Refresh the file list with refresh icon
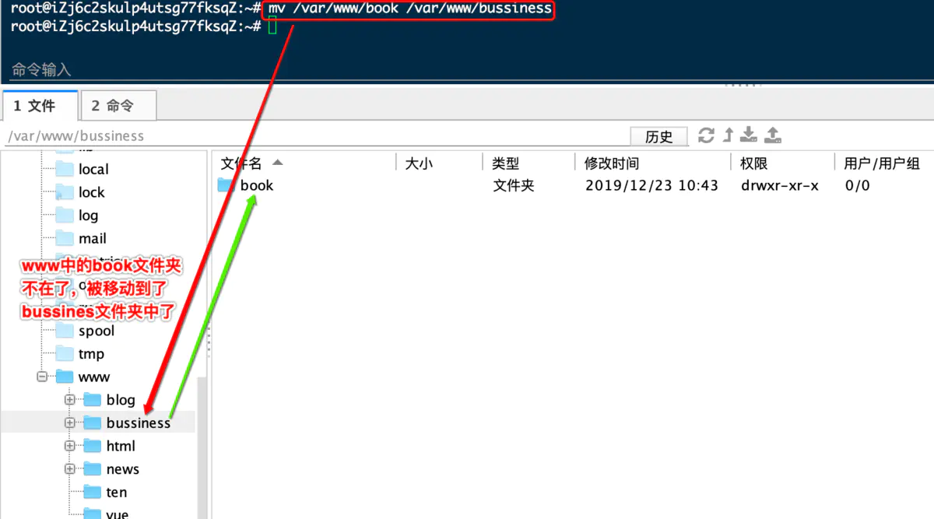Screen dimensions: 934x519 (x=706, y=135)
